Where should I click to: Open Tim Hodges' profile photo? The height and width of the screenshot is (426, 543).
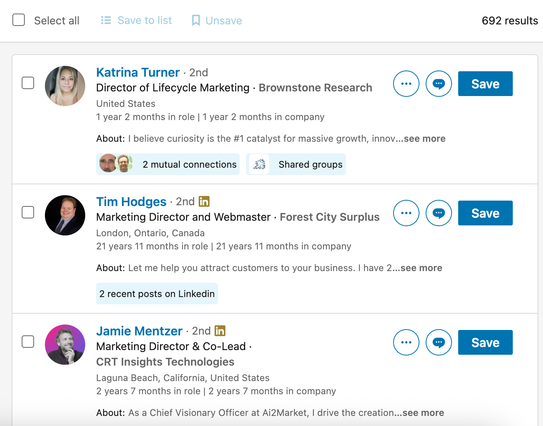tap(65, 215)
